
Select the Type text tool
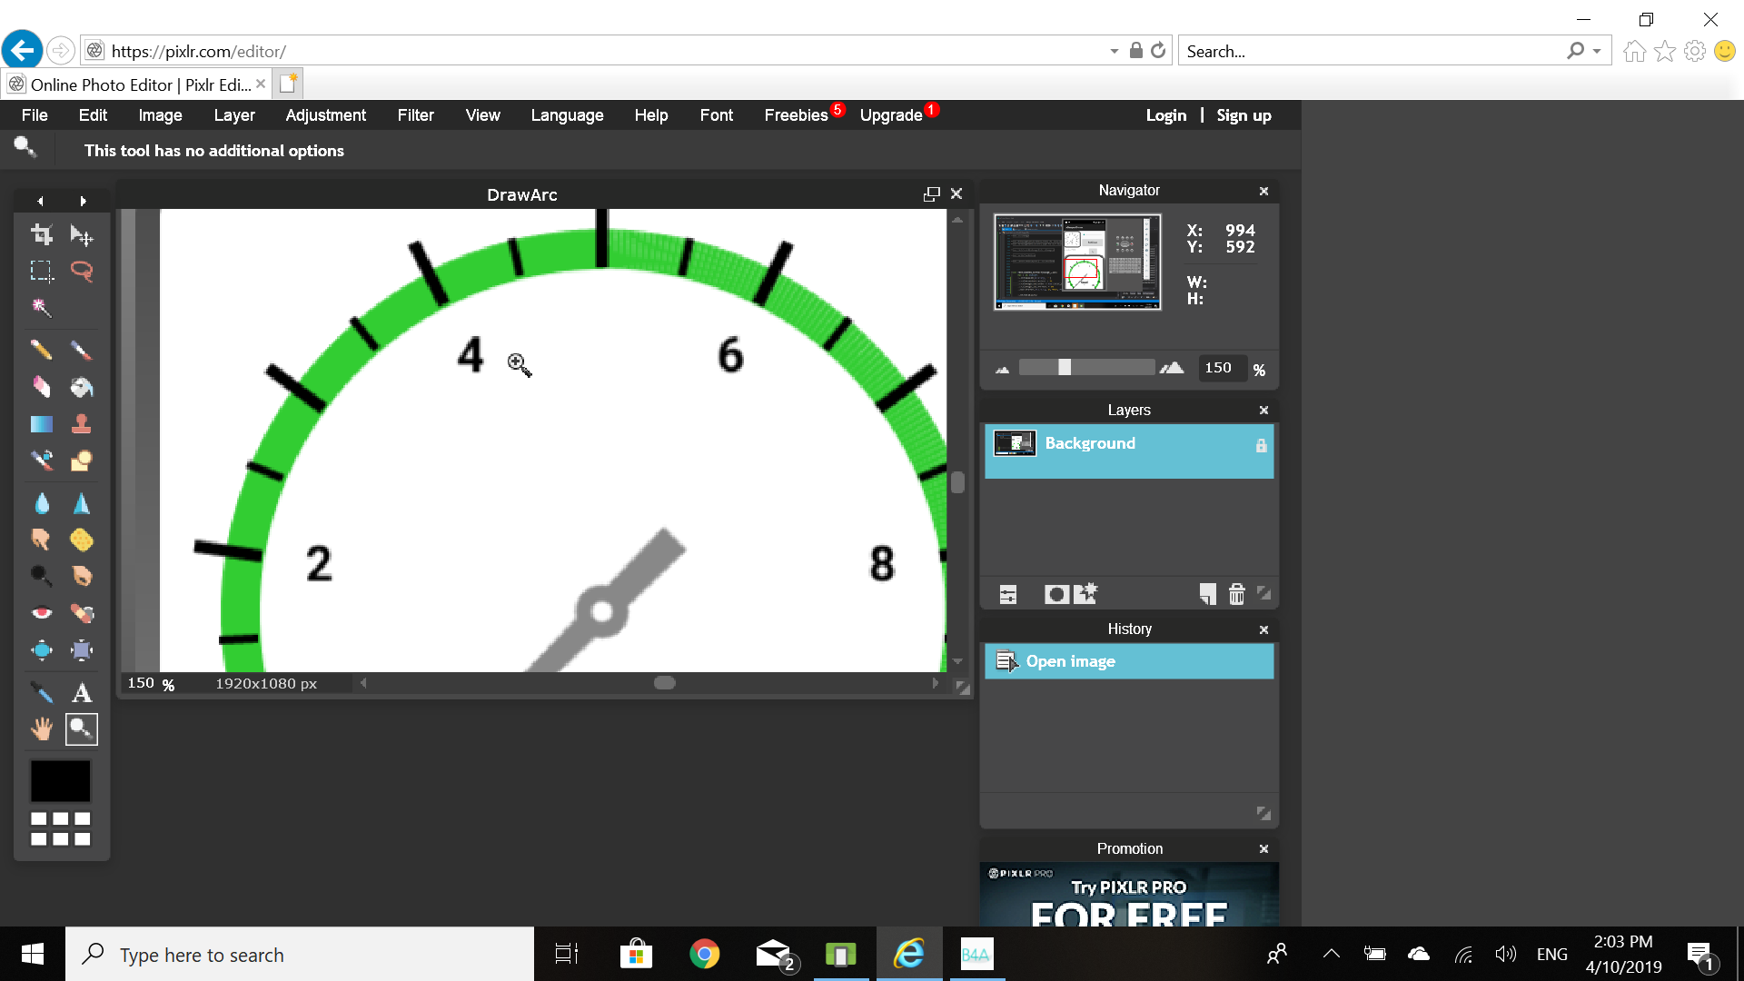(x=82, y=693)
